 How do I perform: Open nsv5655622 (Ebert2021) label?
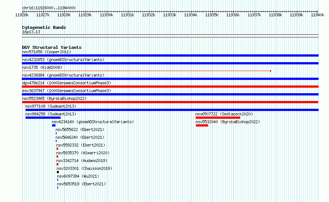(80, 129)
